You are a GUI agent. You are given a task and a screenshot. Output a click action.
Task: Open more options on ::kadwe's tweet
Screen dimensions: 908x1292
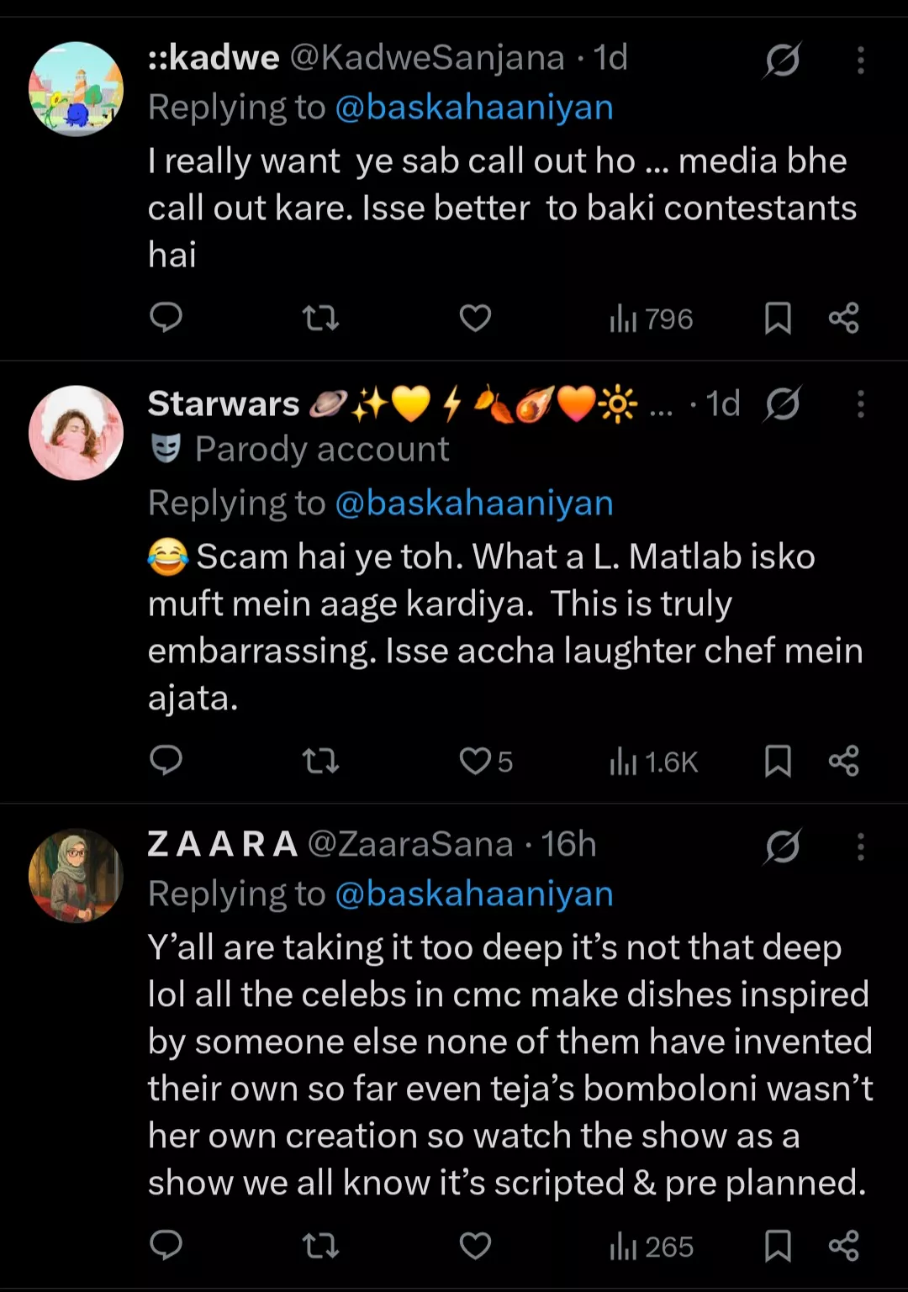click(x=860, y=60)
